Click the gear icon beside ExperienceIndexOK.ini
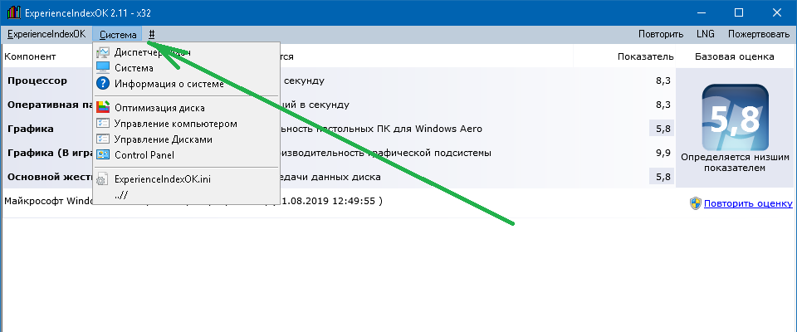 [102, 179]
